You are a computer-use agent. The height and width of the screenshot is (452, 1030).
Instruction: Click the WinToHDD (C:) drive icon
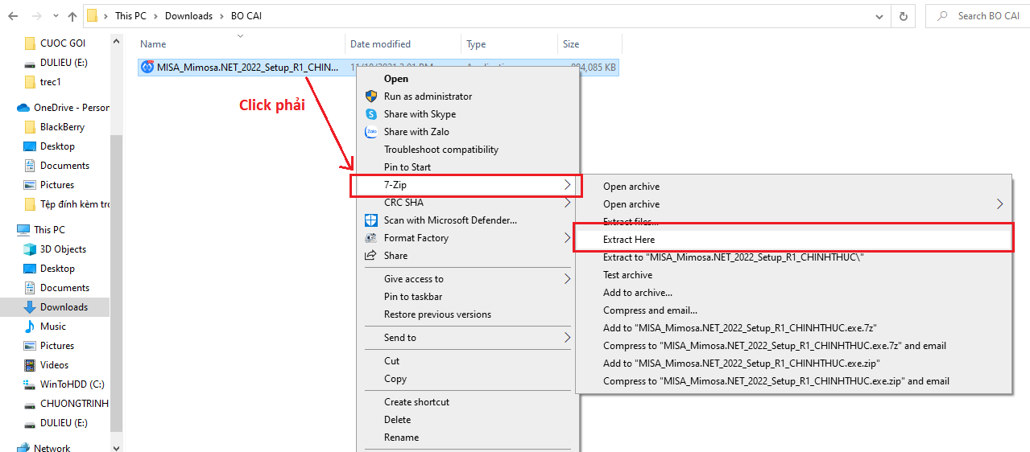(x=30, y=384)
